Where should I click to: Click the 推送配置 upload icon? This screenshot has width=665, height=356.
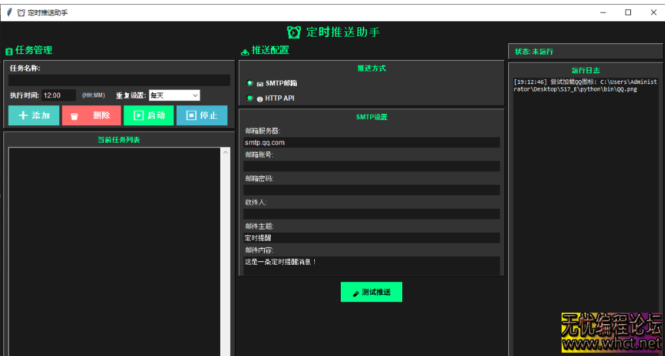coord(245,51)
